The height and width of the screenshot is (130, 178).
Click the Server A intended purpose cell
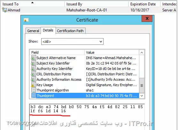tap(169, 10)
